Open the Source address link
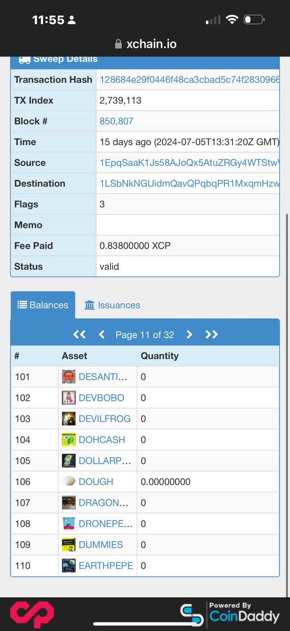Viewport: 290px width, 631px height. click(x=190, y=163)
